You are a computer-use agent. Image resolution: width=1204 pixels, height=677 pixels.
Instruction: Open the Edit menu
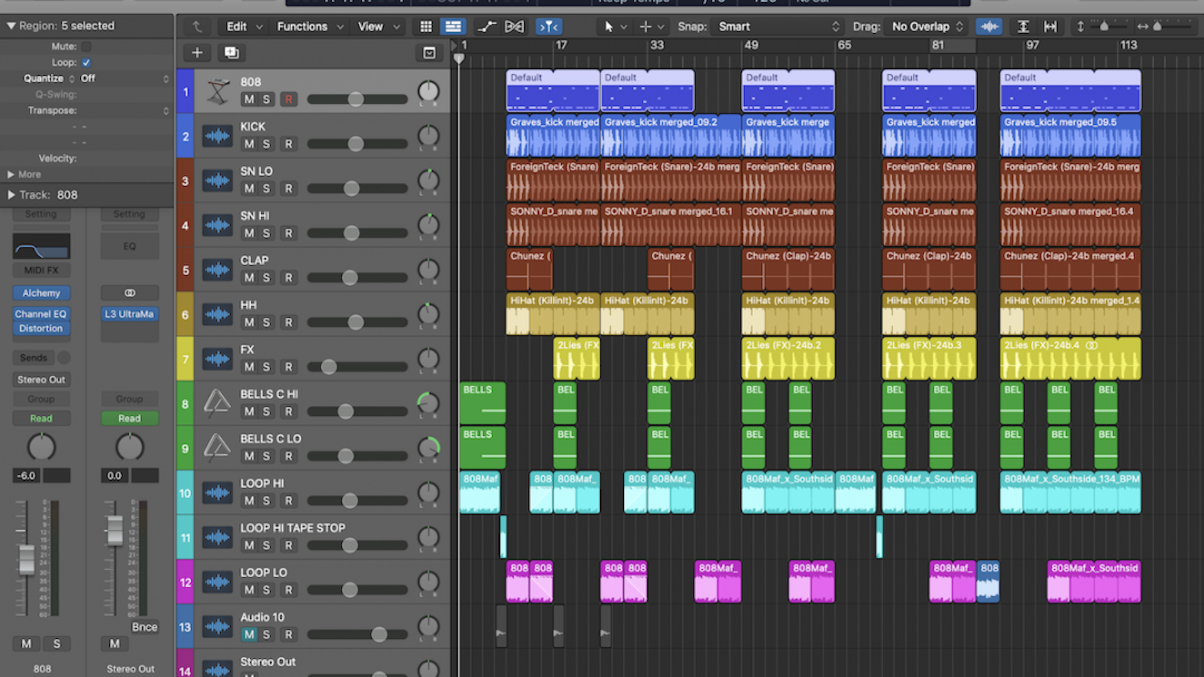pos(244,26)
